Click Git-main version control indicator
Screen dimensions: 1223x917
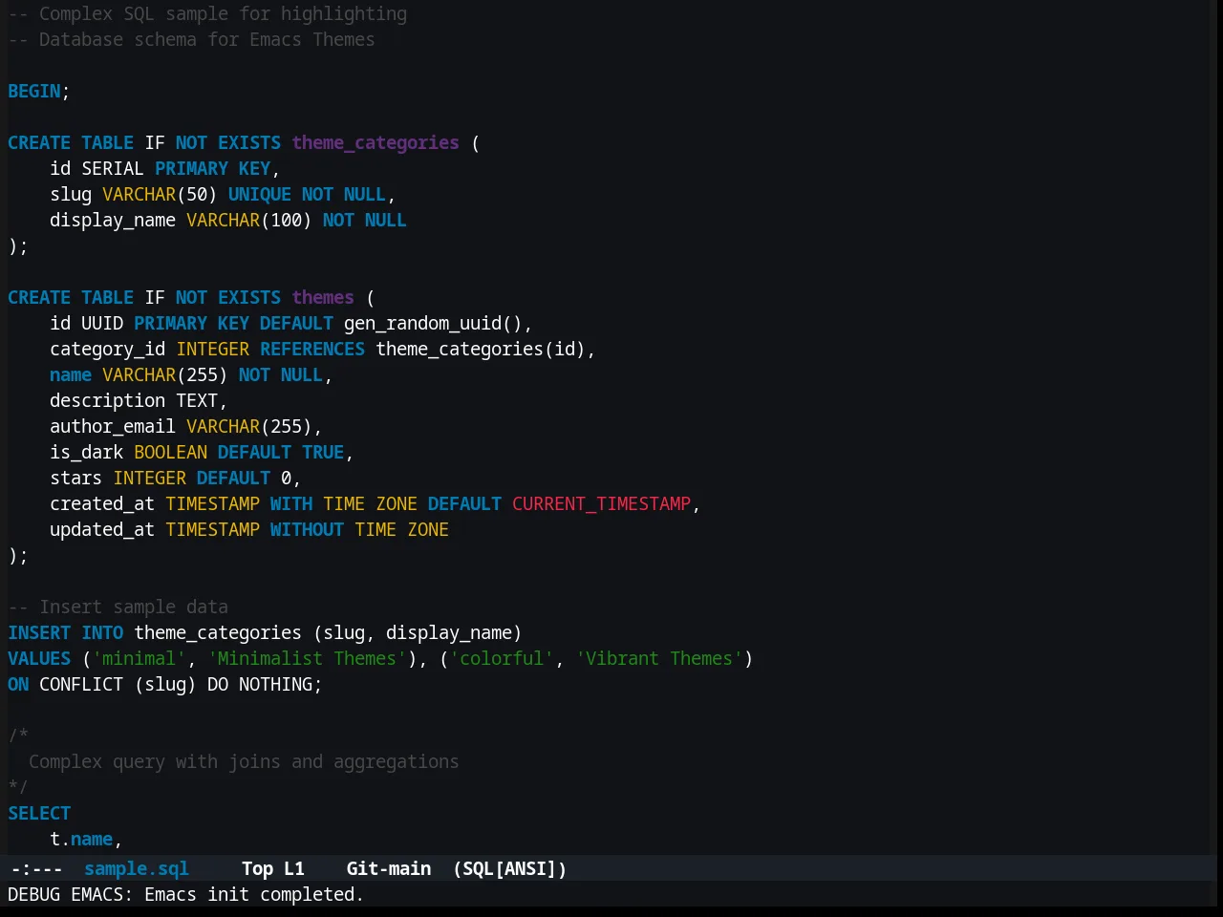click(388, 868)
